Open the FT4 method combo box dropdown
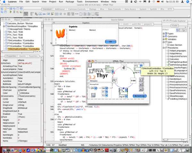Image resolution: width=192 pixels, height=153 pixels. point(126,90)
